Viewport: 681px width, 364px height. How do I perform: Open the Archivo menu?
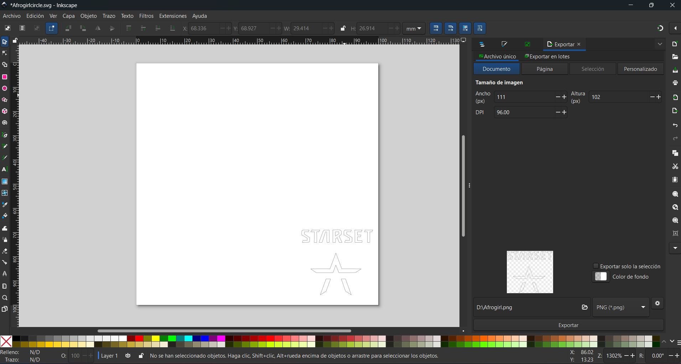click(x=12, y=16)
